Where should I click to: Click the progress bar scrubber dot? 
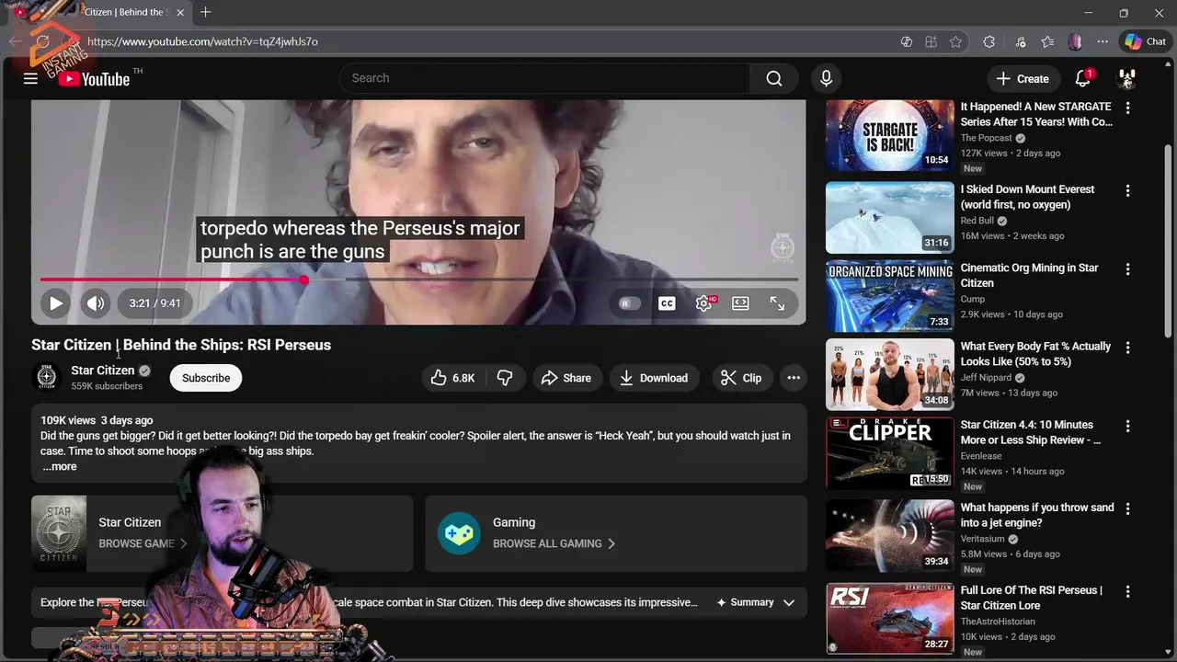[x=304, y=280]
